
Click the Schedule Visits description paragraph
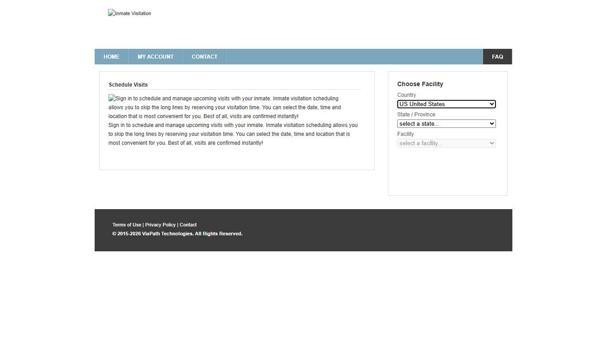click(x=233, y=120)
